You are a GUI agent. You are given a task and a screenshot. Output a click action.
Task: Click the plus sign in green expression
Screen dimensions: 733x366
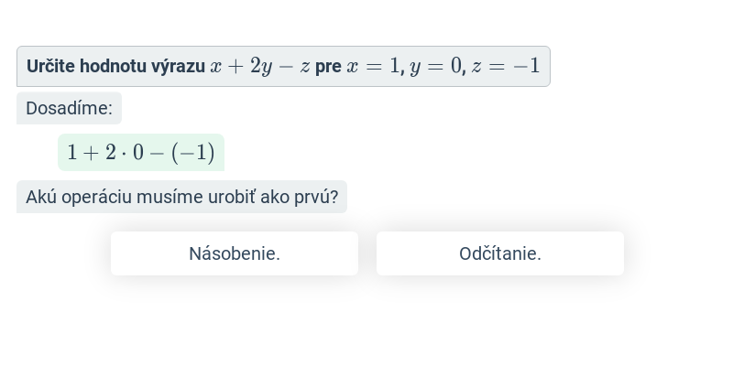(x=91, y=153)
